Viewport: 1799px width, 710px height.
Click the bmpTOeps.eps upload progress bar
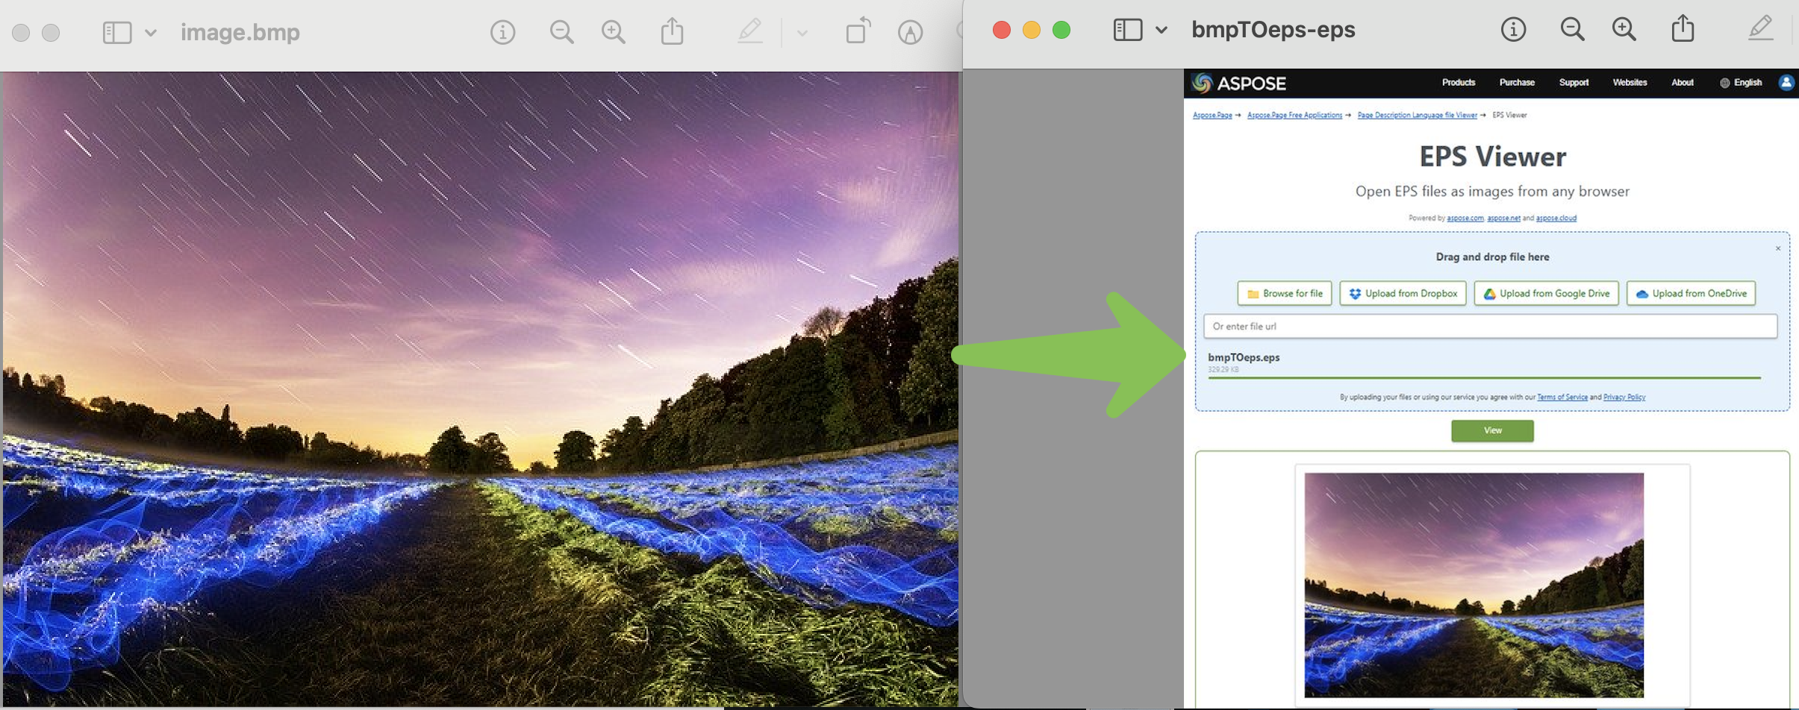pos(1484,378)
